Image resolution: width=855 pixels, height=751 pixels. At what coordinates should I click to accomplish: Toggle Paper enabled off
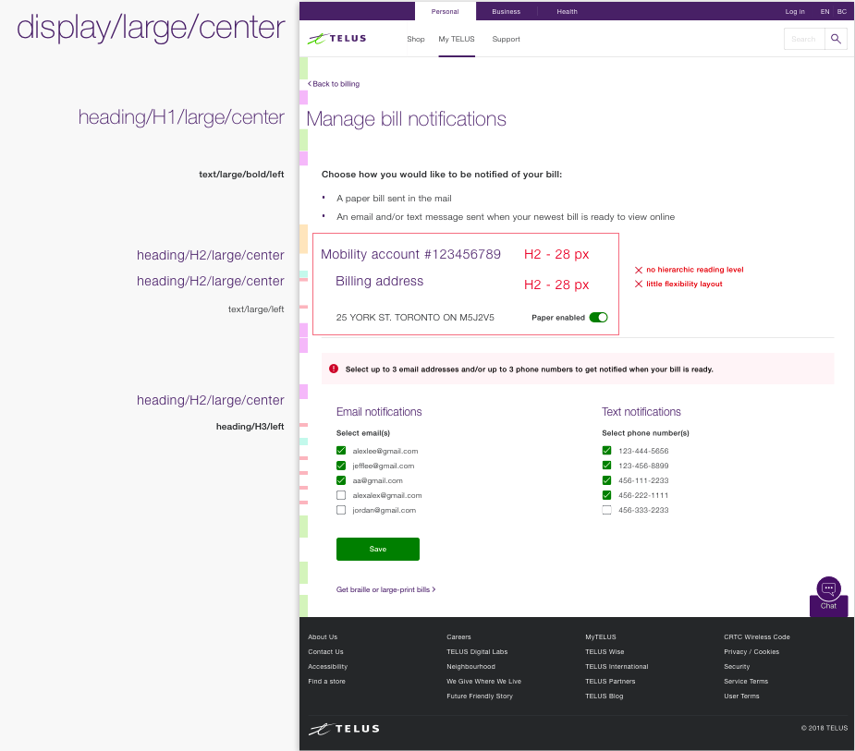598,317
